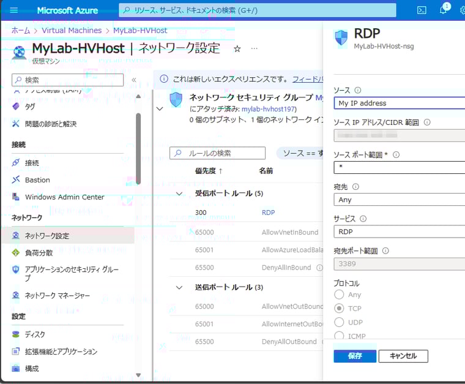465x384 pixels.
Task: Click the sidebar vertical scrollbar thumb
Action: tap(138, 148)
